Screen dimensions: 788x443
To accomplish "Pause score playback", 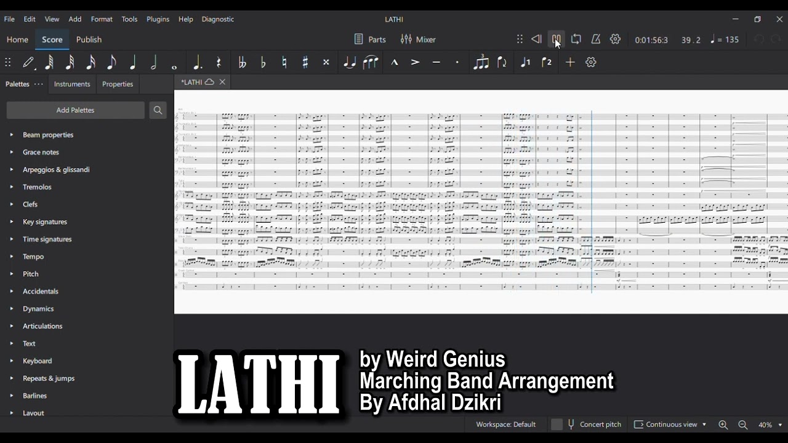I will (556, 39).
